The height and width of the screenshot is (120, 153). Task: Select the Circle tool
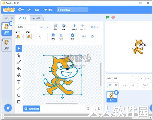point(19,95)
